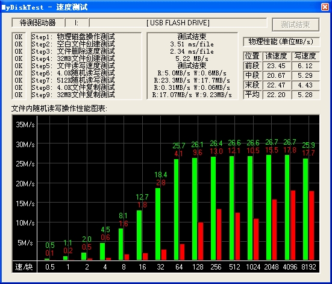Click the OK status beside Step9

click(19, 95)
